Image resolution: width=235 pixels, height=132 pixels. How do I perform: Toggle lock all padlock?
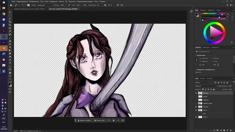(214, 89)
